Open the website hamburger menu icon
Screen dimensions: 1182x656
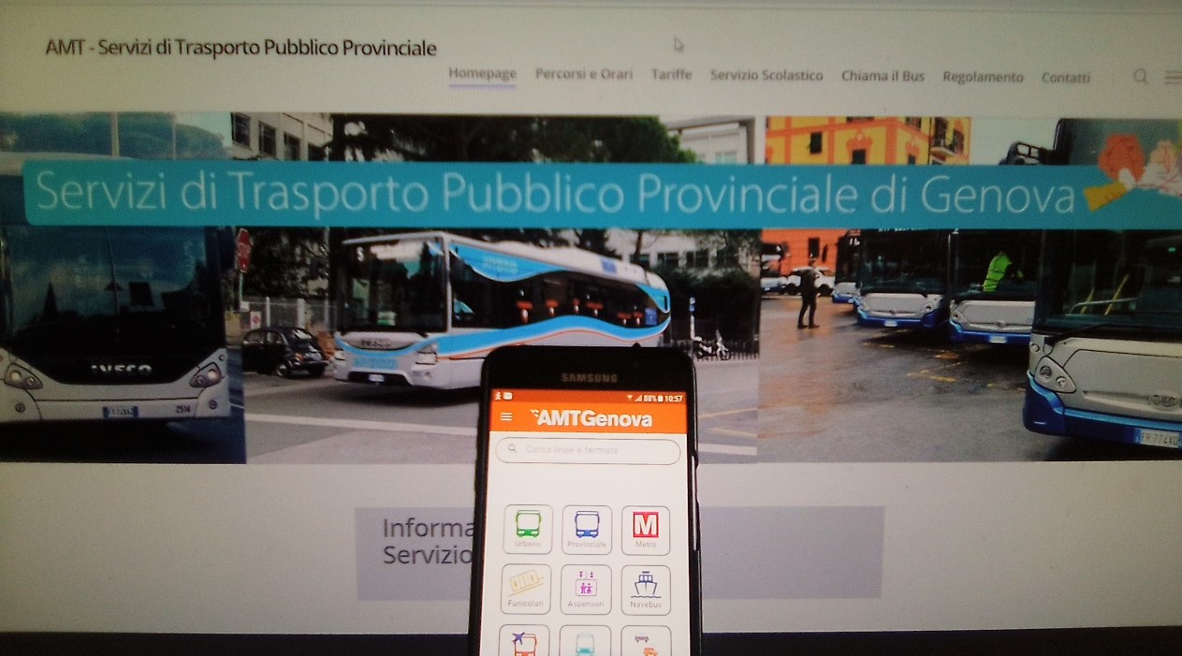point(1173,78)
